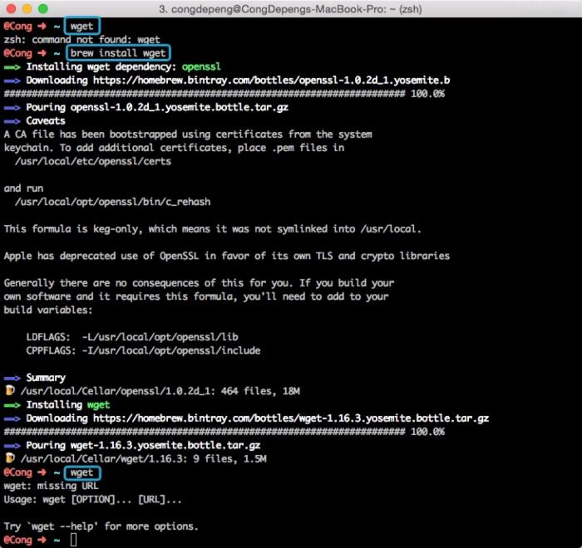Maximize the terminal using the green button

[43, 8]
